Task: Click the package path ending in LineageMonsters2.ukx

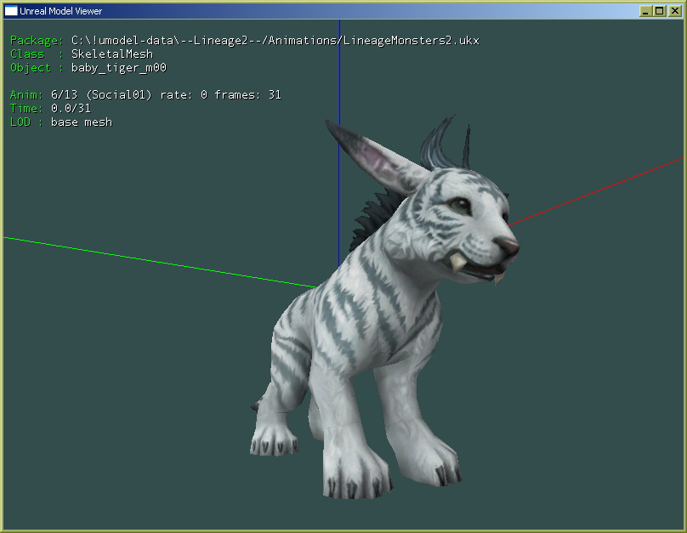Action: (x=275, y=40)
